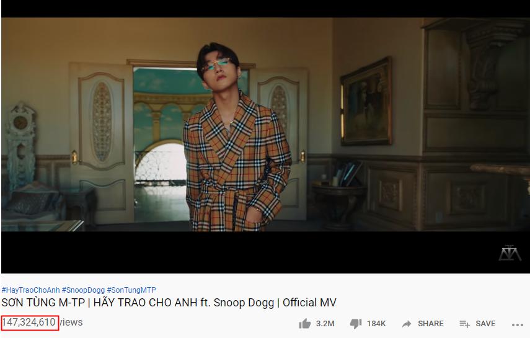The image size is (530, 338).
Task: Click the framed painting in the video frame
Action: [x=366, y=102]
